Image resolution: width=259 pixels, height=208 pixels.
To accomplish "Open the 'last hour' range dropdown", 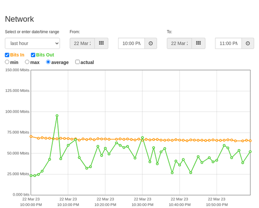I will (33, 43).
